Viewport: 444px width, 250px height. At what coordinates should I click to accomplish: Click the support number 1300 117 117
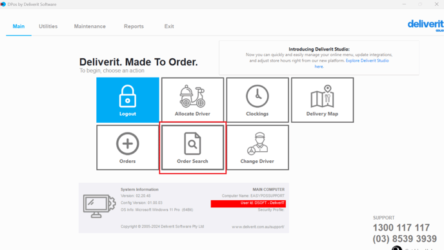coord(401,227)
